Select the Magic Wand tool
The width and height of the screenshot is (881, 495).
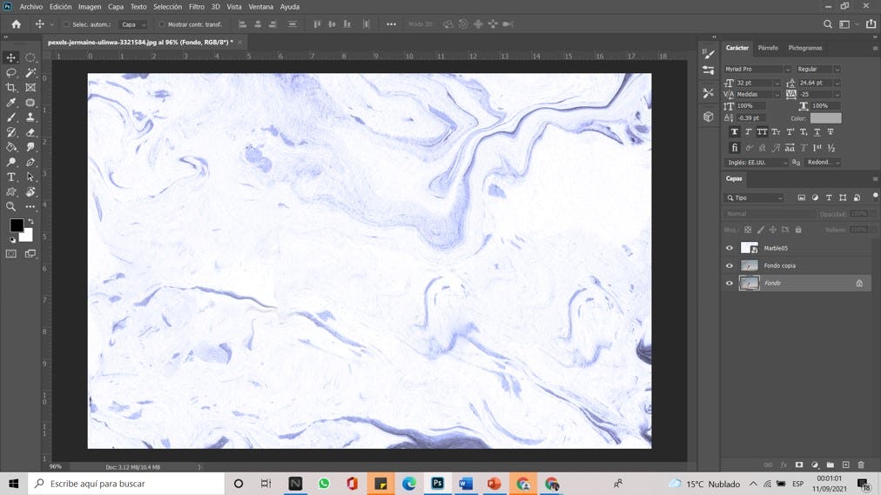click(x=30, y=73)
